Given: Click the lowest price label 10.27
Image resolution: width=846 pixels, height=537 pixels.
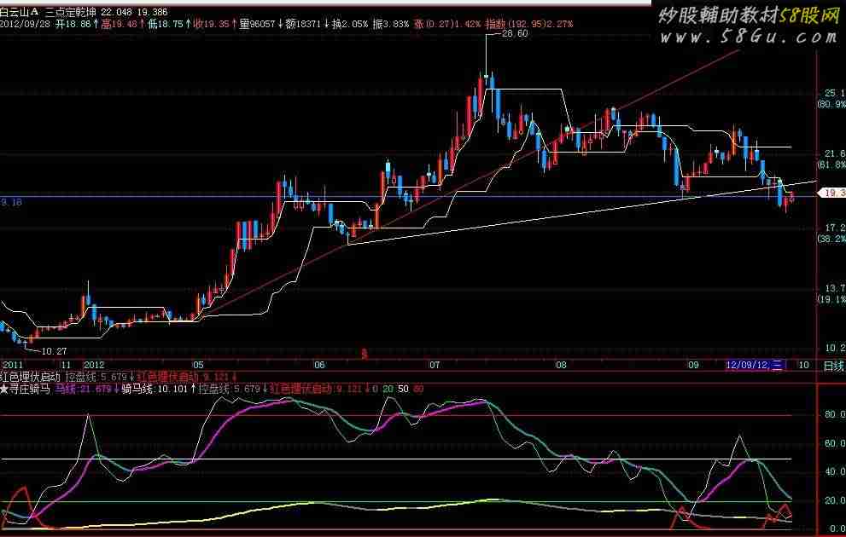Looking at the screenshot, I should pyautogui.click(x=54, y=351).
